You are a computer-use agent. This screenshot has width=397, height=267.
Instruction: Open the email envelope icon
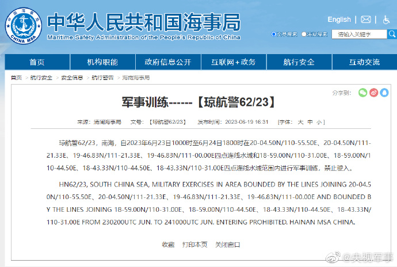coord(365,20)
